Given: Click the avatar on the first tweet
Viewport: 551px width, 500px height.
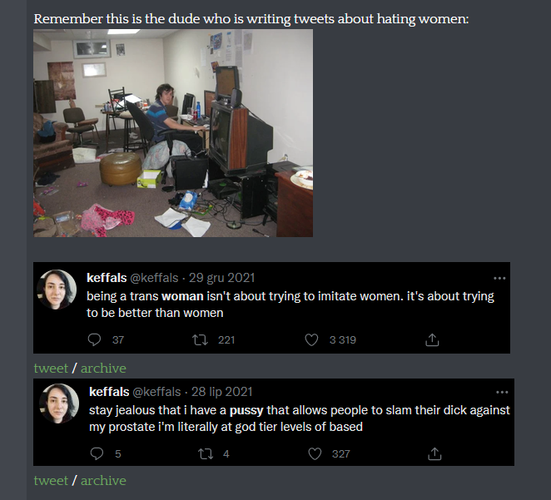Looking at the screenshot, I should point(57,290).
